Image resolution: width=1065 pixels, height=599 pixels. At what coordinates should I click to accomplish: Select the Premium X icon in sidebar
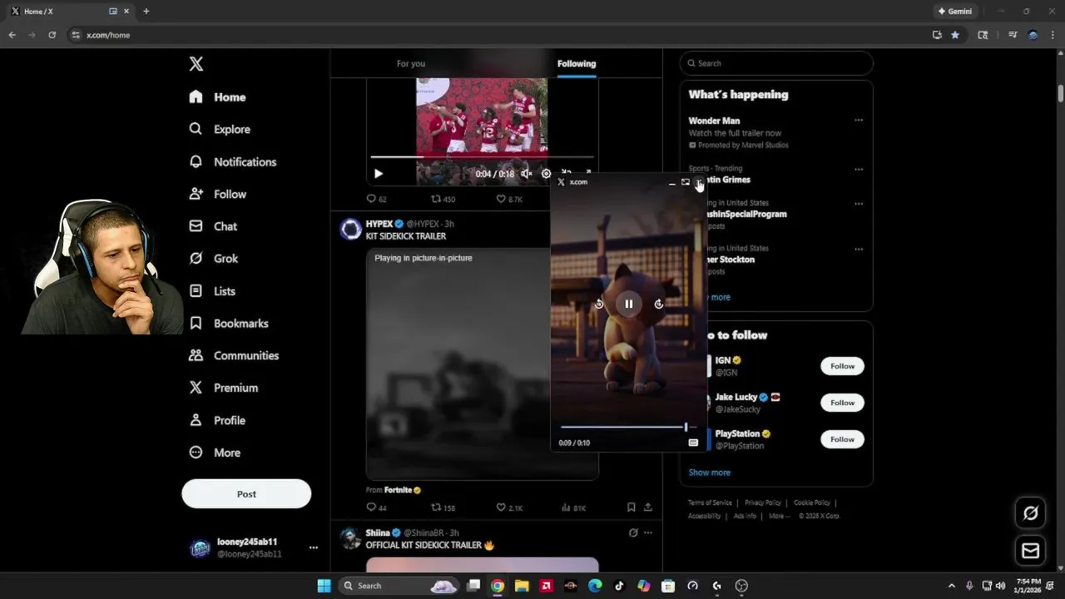(196, 388)
